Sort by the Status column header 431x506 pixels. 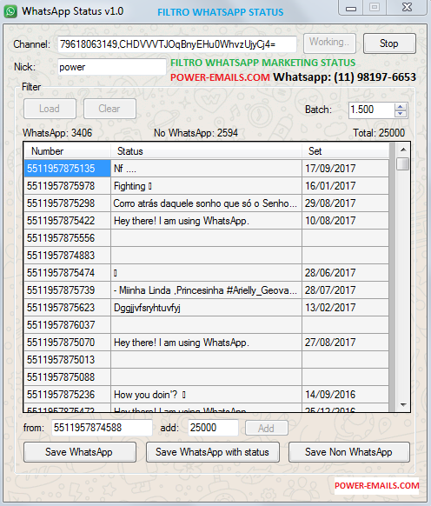[206, 151]
